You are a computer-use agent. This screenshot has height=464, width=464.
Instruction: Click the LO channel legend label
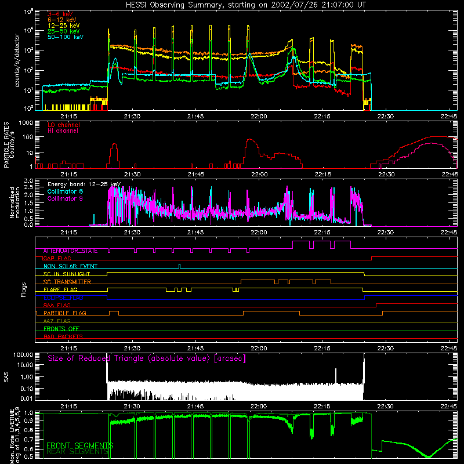pos(64,125)
